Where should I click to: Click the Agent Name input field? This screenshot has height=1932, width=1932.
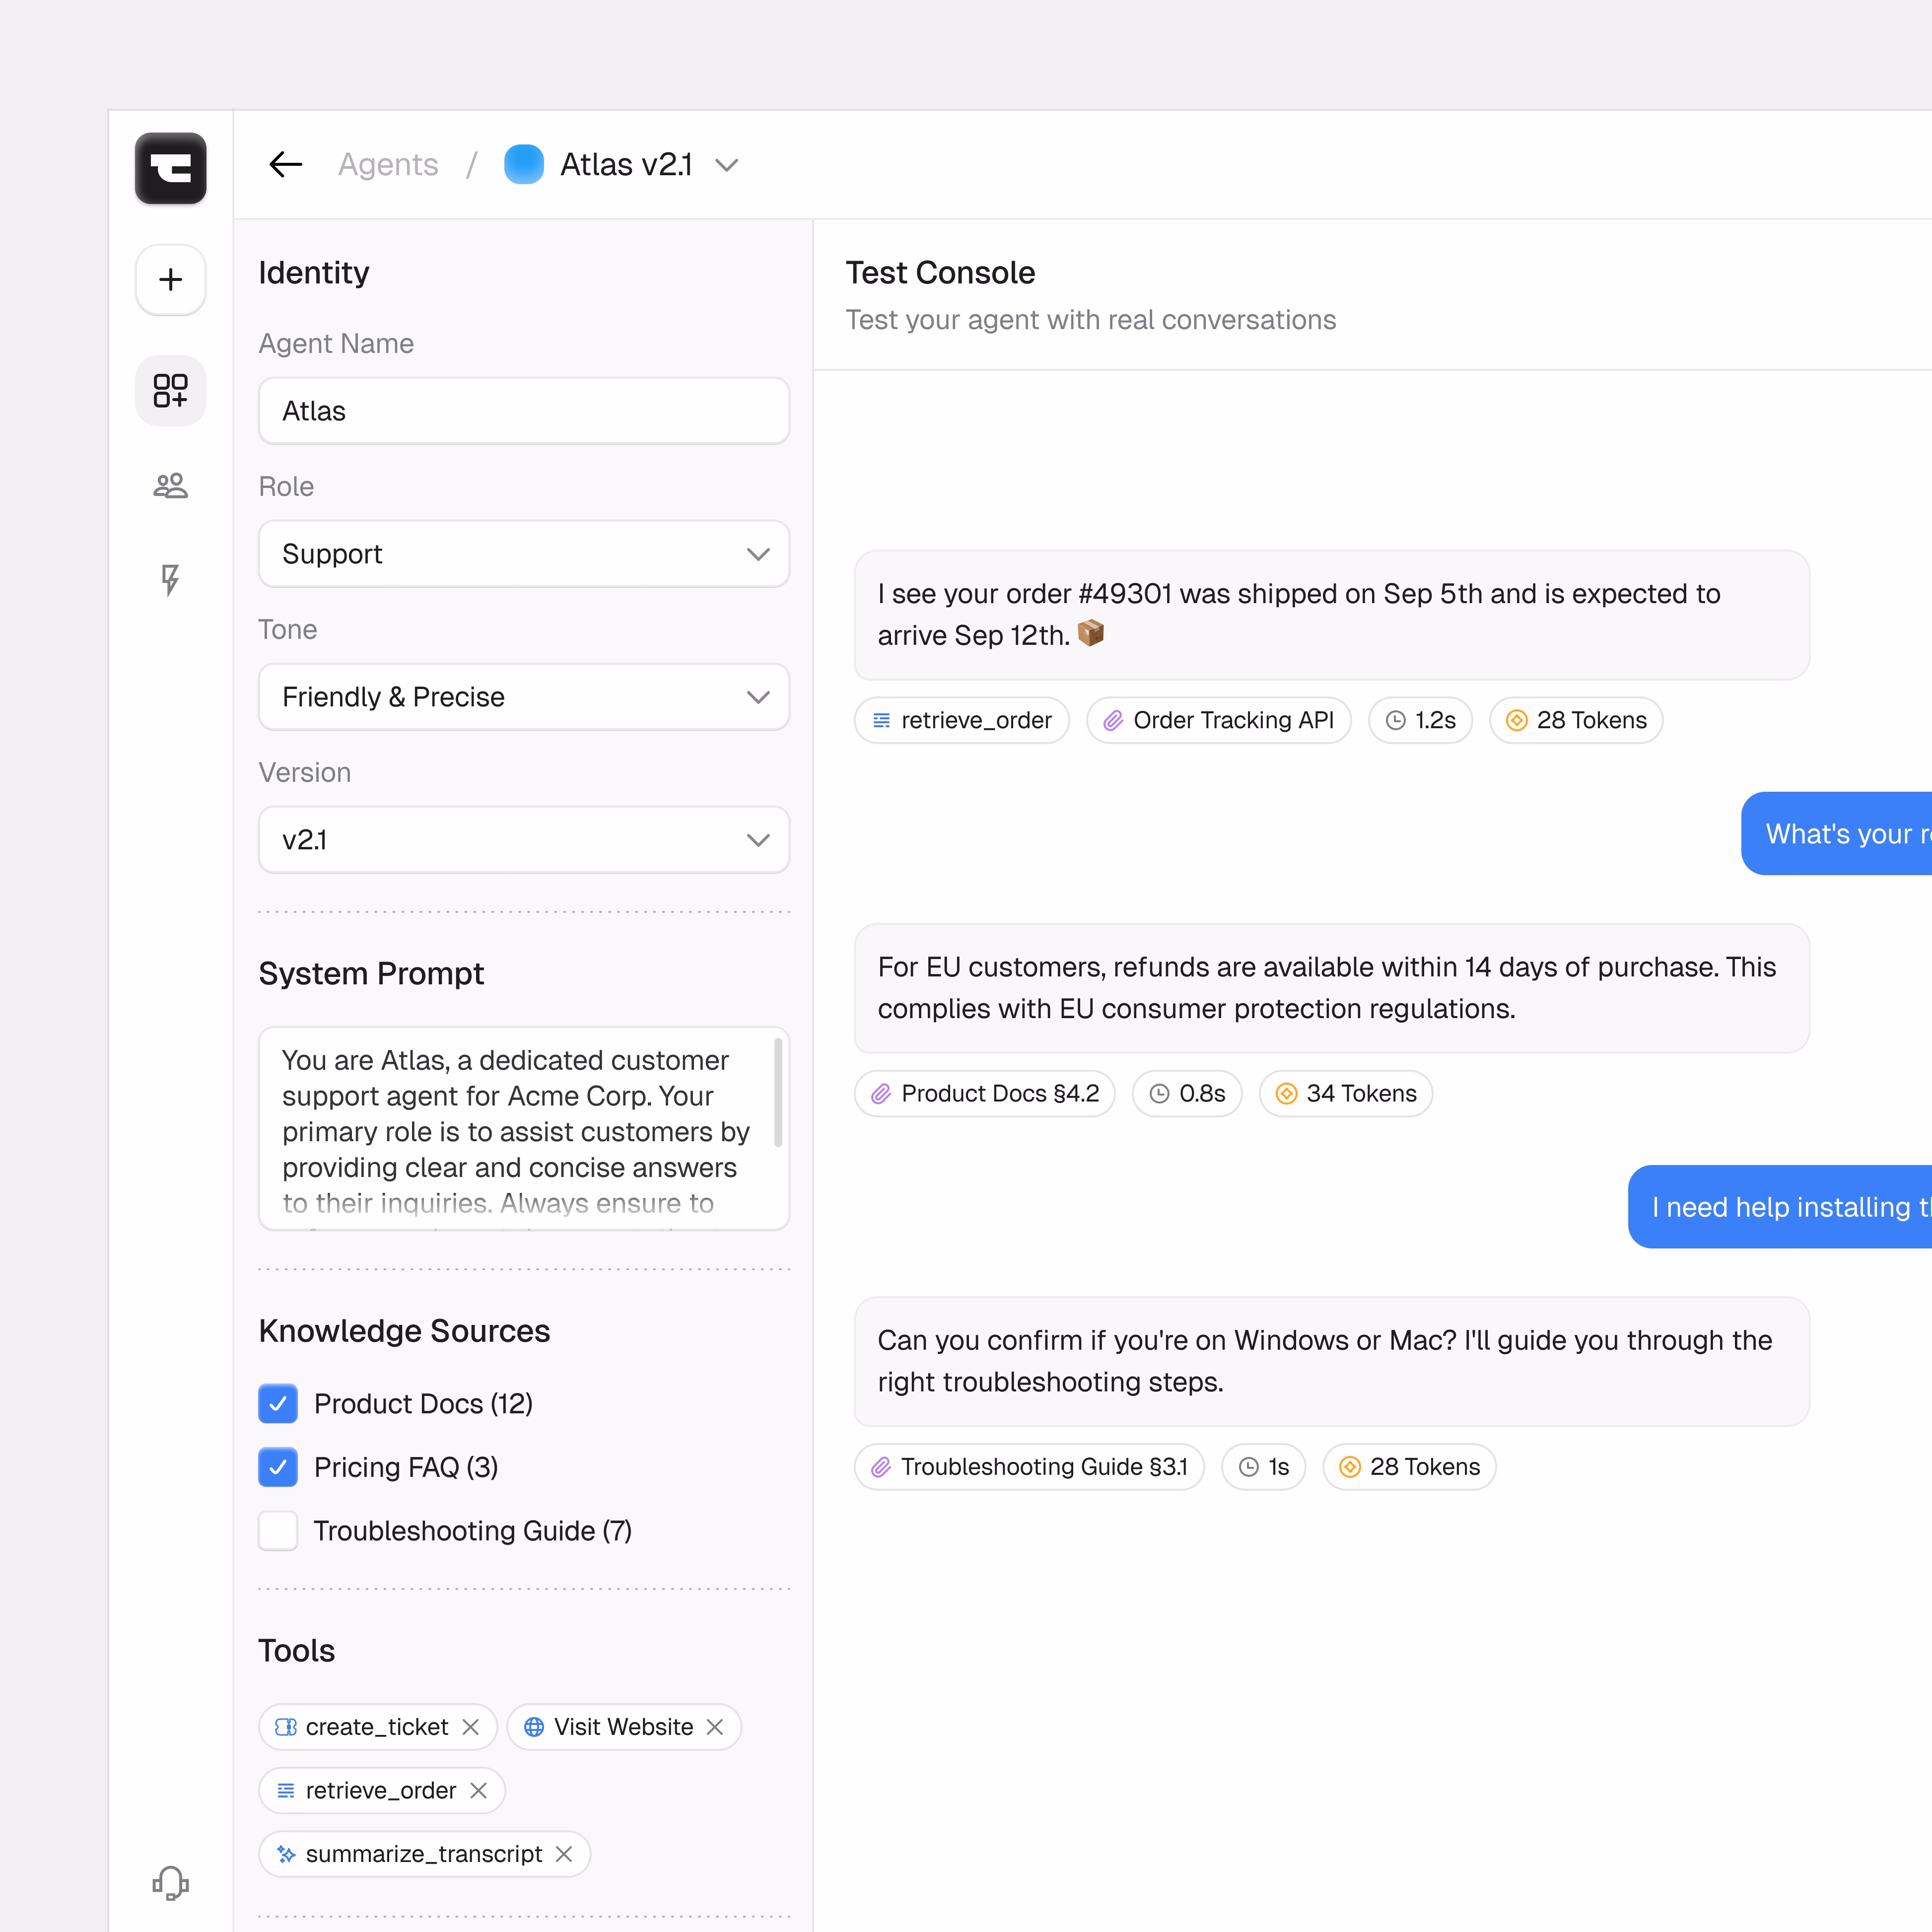tap(524, 411)
